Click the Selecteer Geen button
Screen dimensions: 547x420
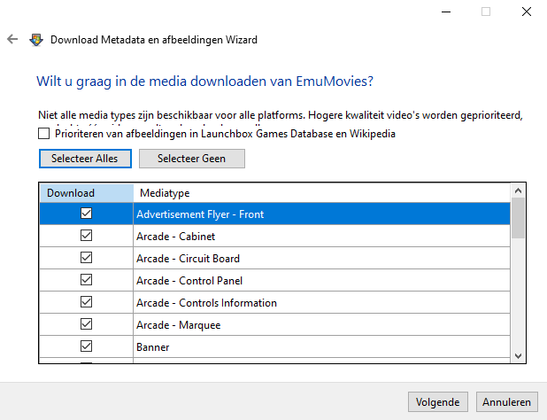[192, 159]
